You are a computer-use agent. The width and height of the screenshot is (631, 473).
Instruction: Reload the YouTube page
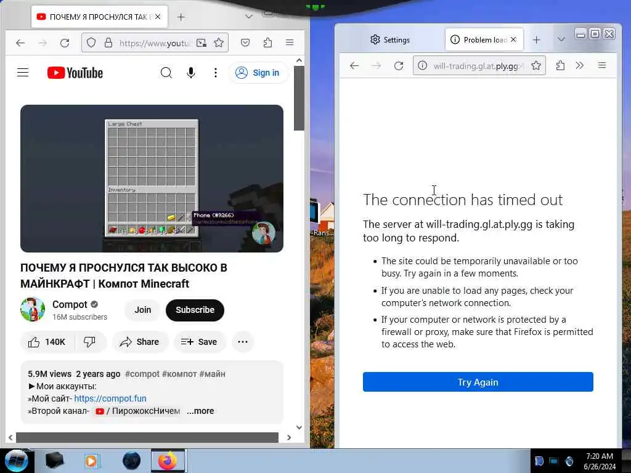[64, 42]
